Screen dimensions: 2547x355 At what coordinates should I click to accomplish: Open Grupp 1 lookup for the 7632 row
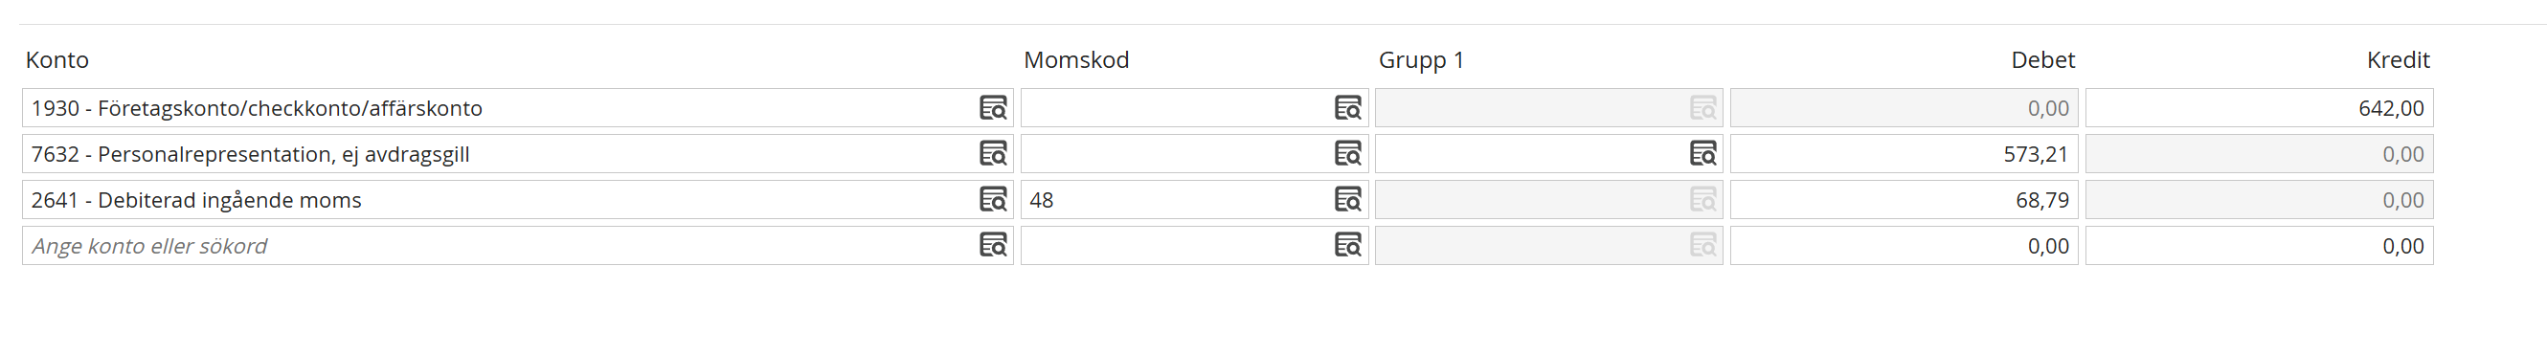1702,153
